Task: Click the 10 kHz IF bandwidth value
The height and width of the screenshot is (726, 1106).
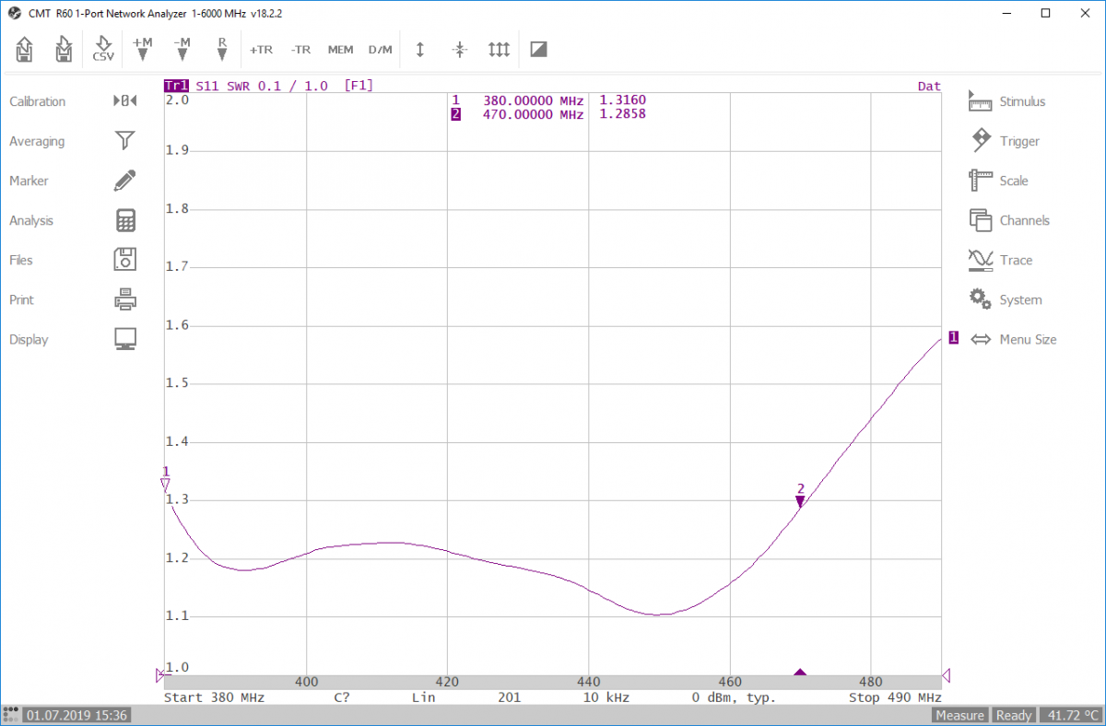Action: coord(606,697)
